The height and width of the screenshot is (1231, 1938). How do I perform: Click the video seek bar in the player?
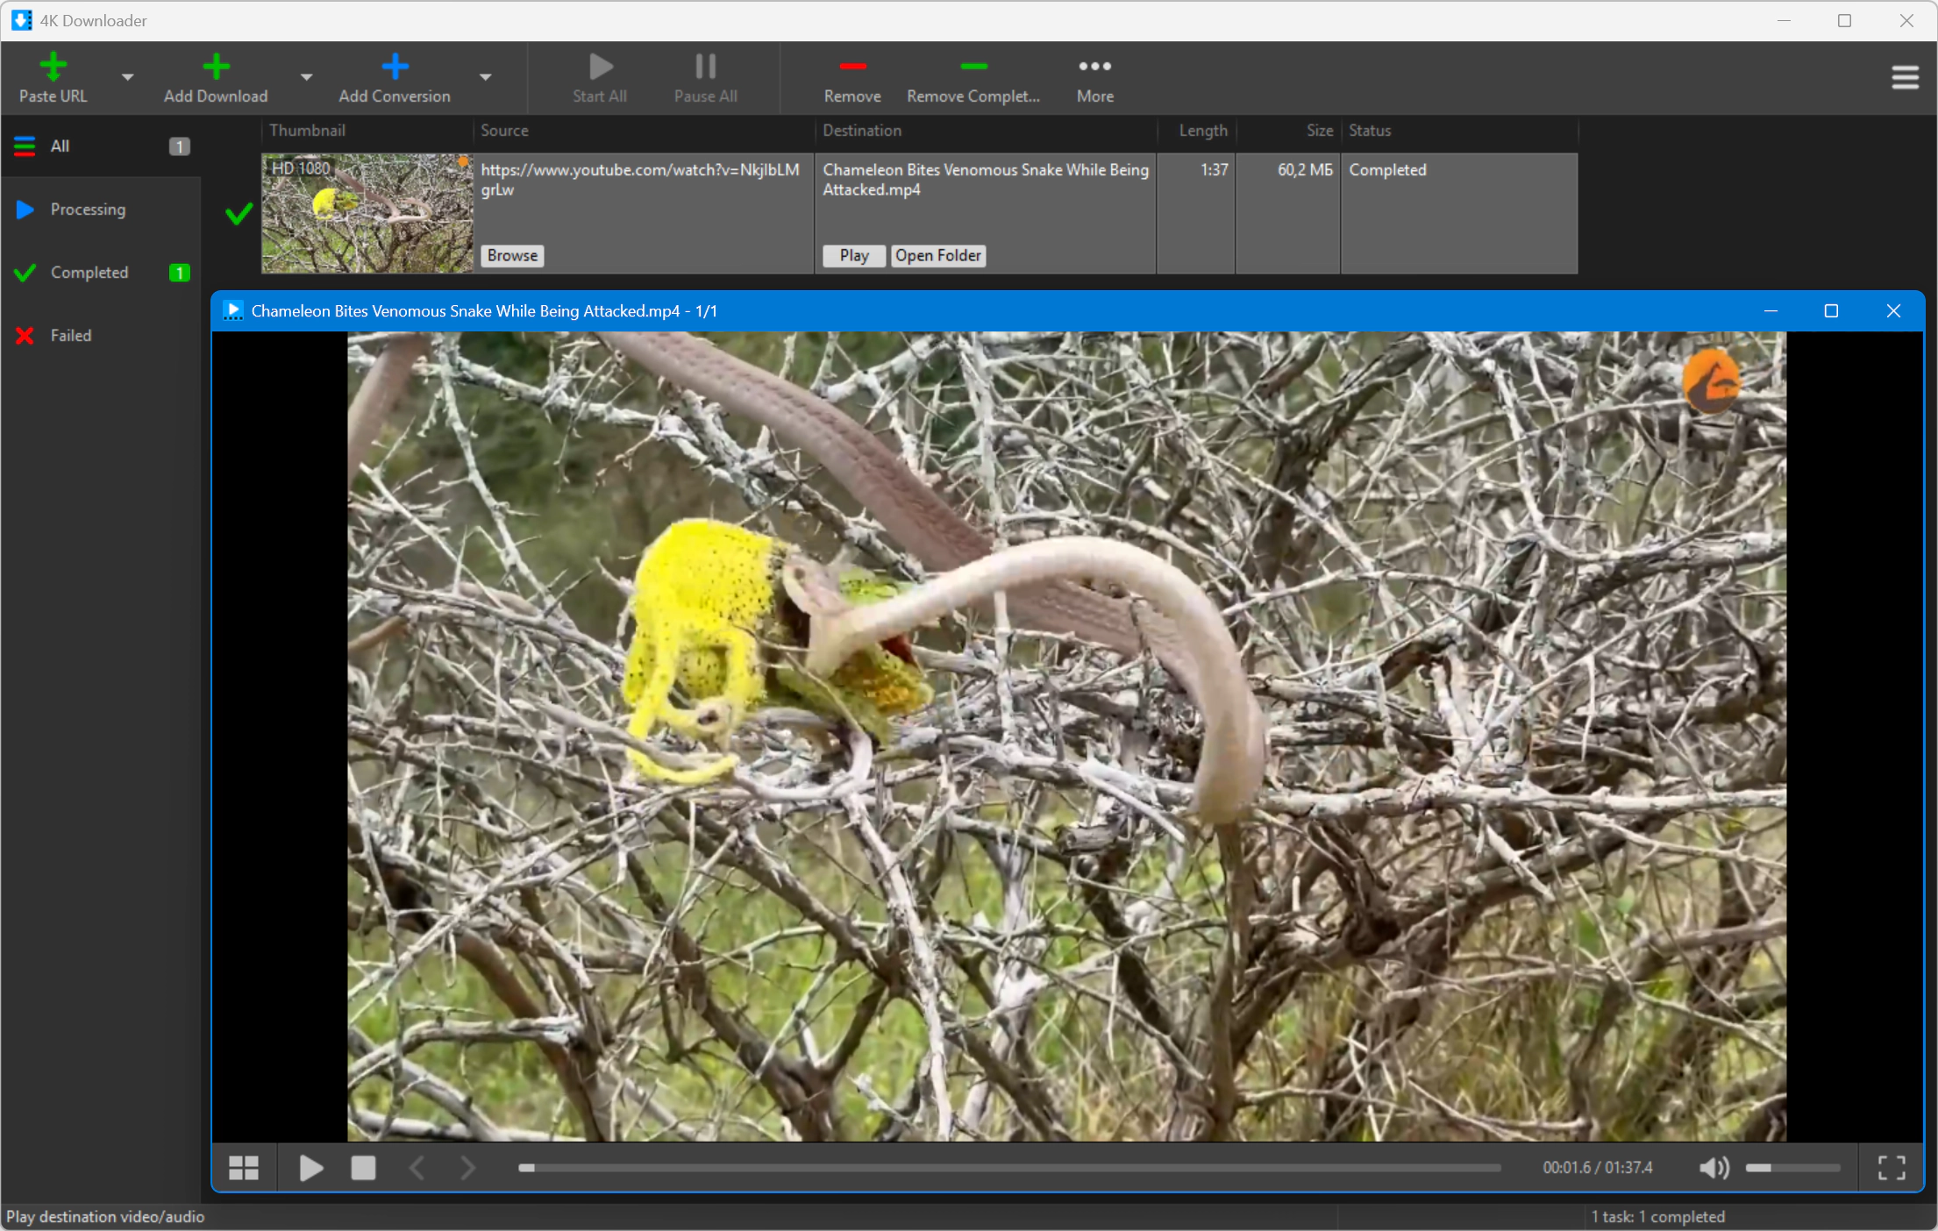coord(1009,1168)
